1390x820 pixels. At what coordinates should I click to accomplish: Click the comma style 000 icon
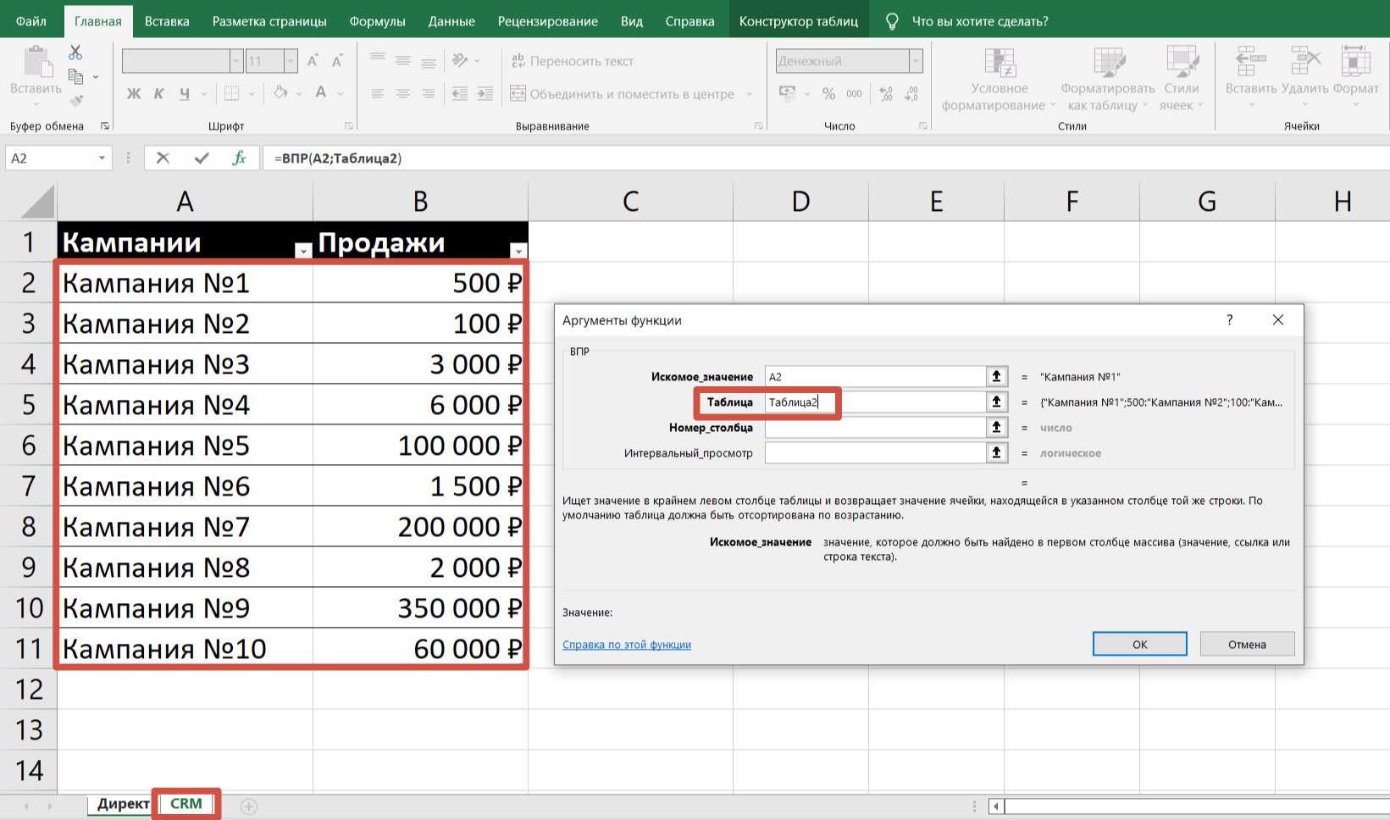[x=854, y=94]
